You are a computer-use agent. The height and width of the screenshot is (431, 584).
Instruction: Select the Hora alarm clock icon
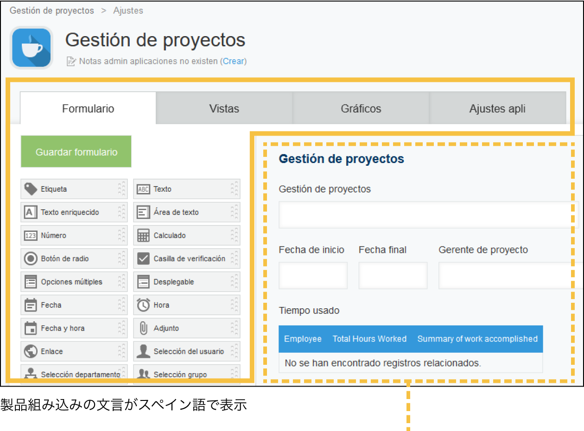coord(144,305)
